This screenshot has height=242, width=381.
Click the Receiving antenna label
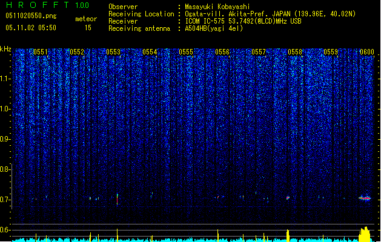click(139, 28)
